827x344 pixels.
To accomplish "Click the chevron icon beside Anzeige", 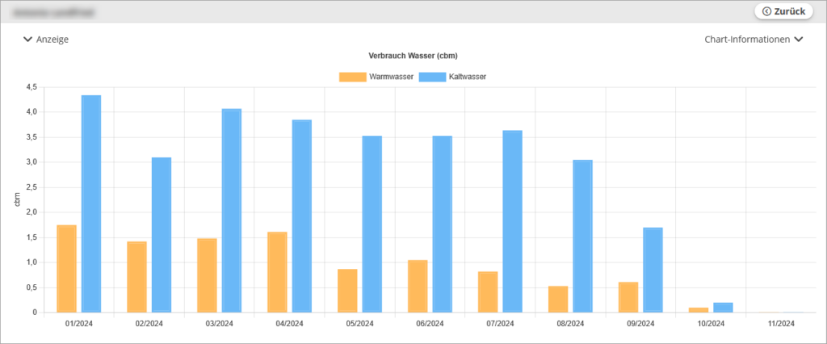I will (x=28, y=39).
